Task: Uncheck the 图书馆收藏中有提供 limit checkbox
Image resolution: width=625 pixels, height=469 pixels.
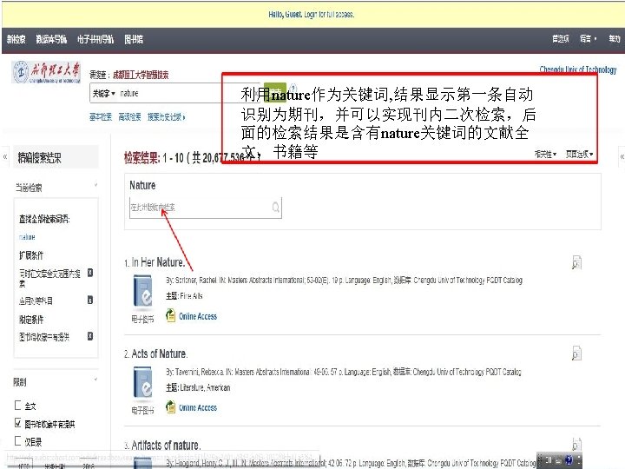Action: (x=18, y=423)
